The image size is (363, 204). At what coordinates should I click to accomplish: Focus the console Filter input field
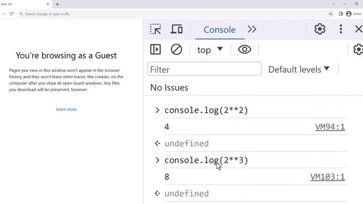click(204, 69)
